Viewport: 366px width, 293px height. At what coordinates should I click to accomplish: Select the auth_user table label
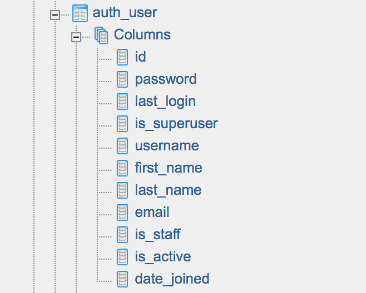click(x=125, y=13)
